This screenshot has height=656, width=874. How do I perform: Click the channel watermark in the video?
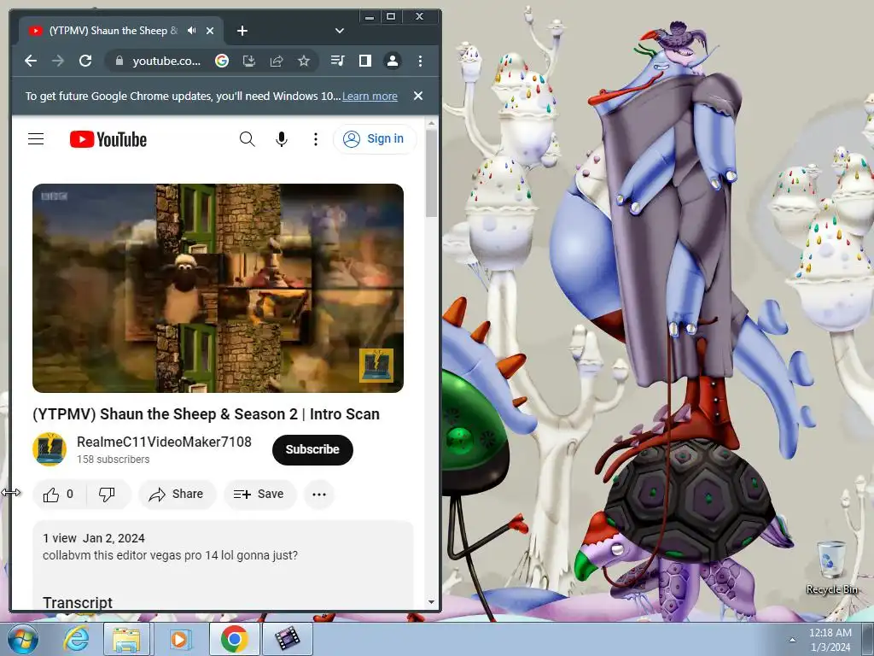point(376,366)
